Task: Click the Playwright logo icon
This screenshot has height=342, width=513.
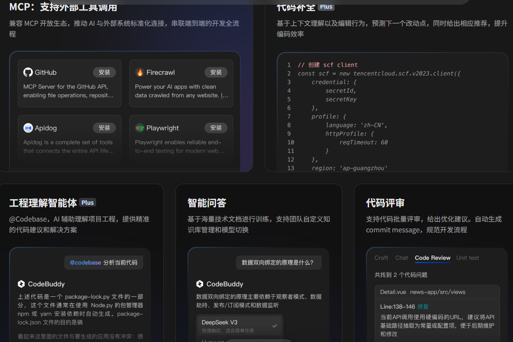Action: pos(140,127)
